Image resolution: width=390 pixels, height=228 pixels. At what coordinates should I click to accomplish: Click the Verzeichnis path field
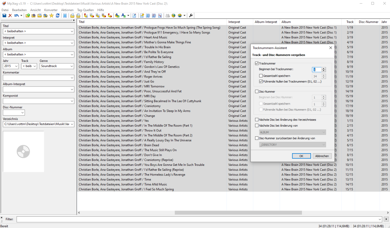pyautogui.click(x=39, y=124)
